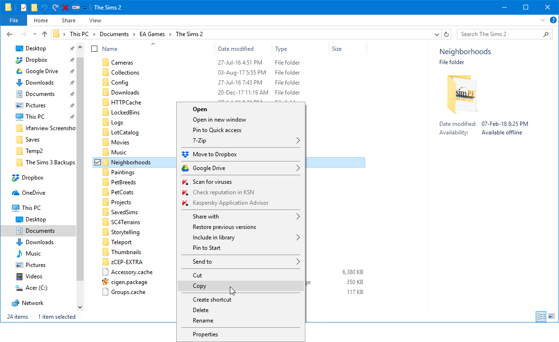Open the Customize Quick Access Toolbar dropdown

coord(85,8)
